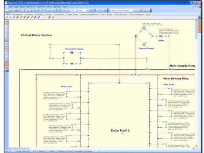Viewport: 204px width, 153px height.
Task: Open the System International units dropdown
Action: (133, 10)
